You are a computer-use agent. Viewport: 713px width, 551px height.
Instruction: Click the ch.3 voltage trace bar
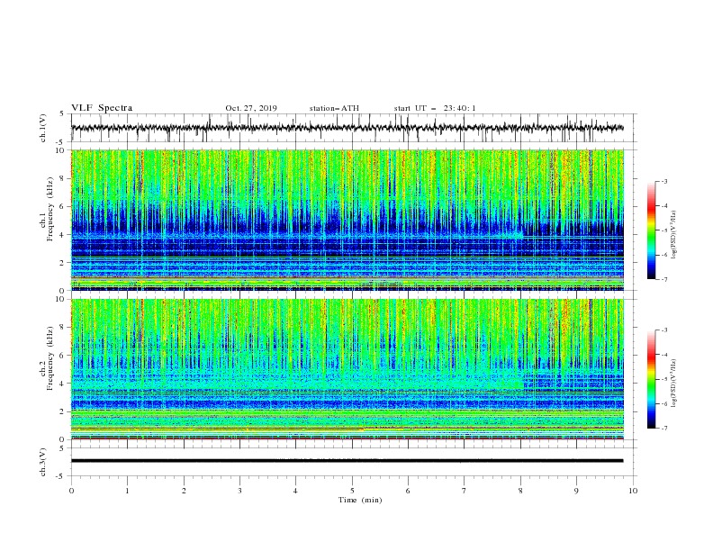[347, 461]
